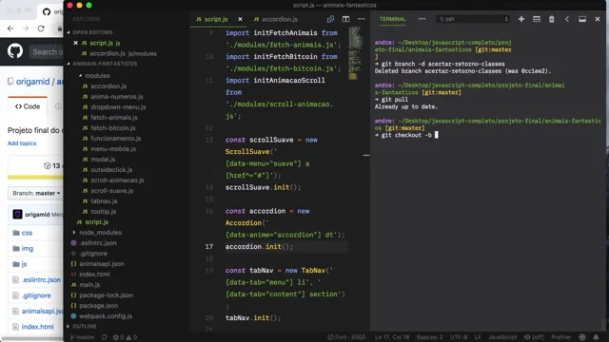Split the editor to the right
609x342 pixels.
345,19
